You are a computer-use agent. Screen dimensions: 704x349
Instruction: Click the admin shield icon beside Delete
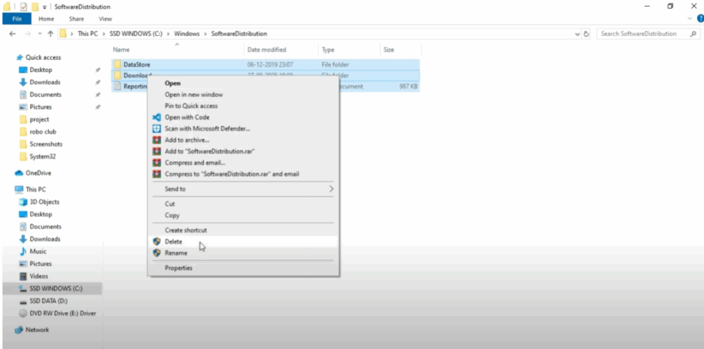click(157, 241)
